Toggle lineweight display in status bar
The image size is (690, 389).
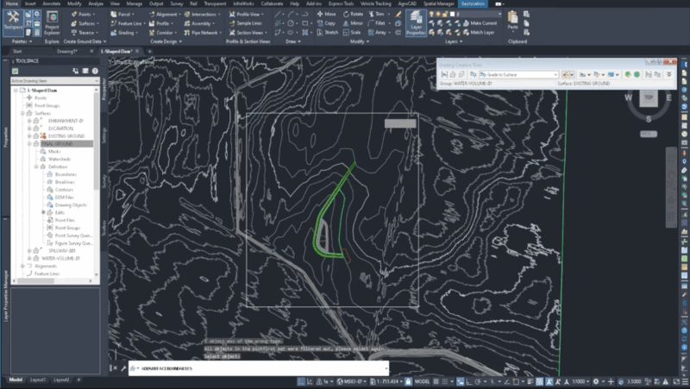(x=531, y=381)
